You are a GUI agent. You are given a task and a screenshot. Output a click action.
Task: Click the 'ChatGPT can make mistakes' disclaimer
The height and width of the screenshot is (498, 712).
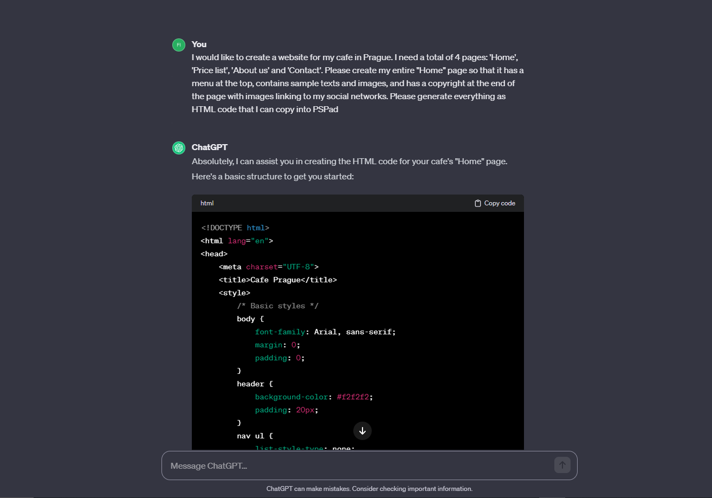coord(370,489)
